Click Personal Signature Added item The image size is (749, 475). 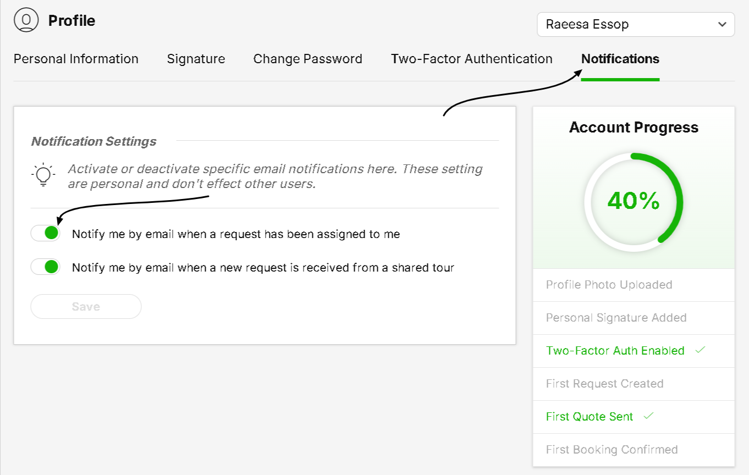(616, 318)
